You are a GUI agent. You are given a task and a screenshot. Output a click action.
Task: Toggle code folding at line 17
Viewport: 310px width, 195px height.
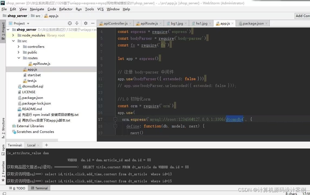coord(115,119)
